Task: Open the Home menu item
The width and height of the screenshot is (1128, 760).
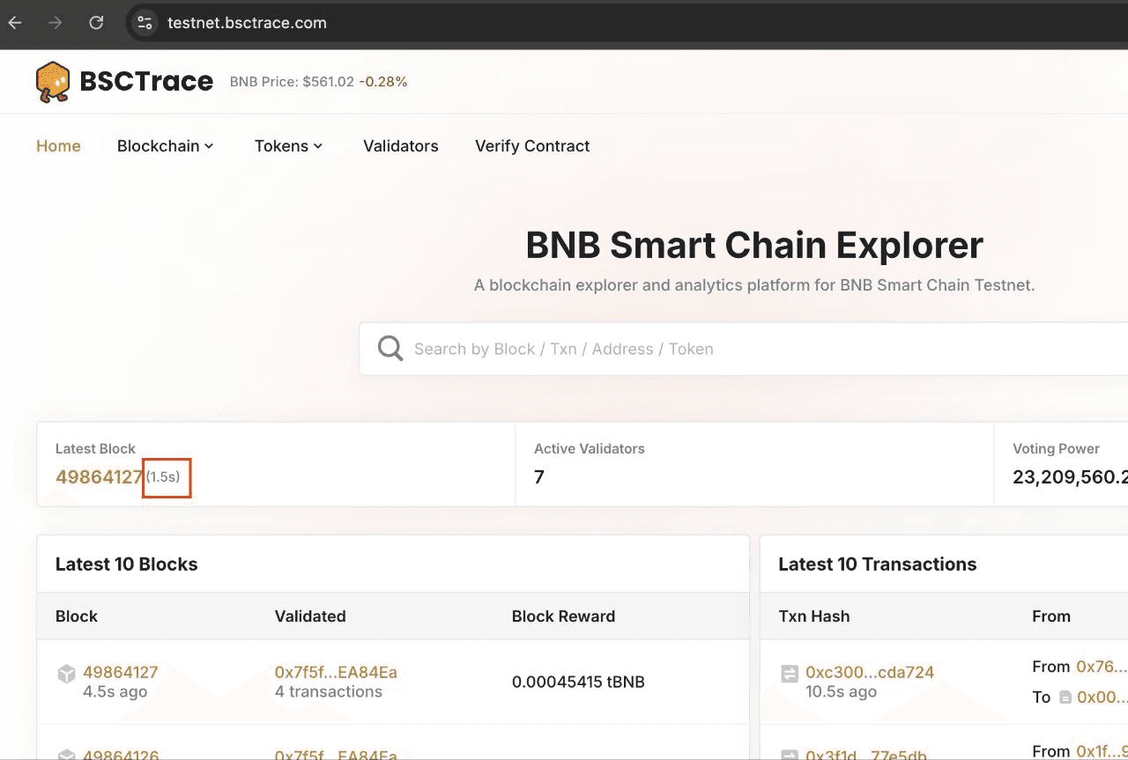Action: (x=58, y=146)
